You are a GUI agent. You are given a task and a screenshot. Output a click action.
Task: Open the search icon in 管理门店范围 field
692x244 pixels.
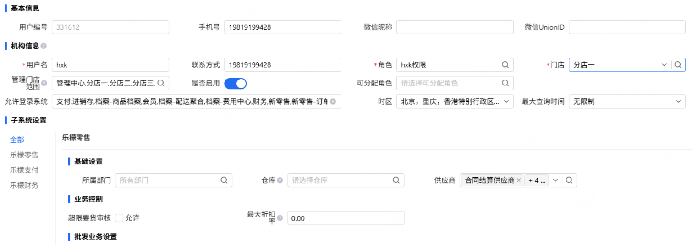(x=160, y=83)
